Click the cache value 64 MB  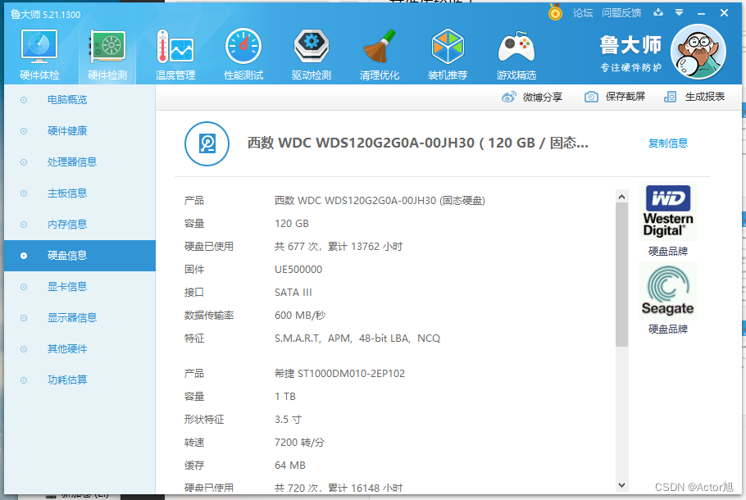click(289, 466)
